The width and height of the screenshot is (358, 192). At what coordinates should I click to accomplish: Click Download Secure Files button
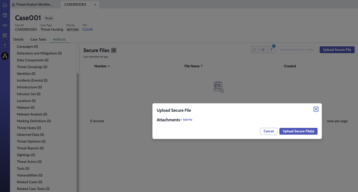[297, 50]
